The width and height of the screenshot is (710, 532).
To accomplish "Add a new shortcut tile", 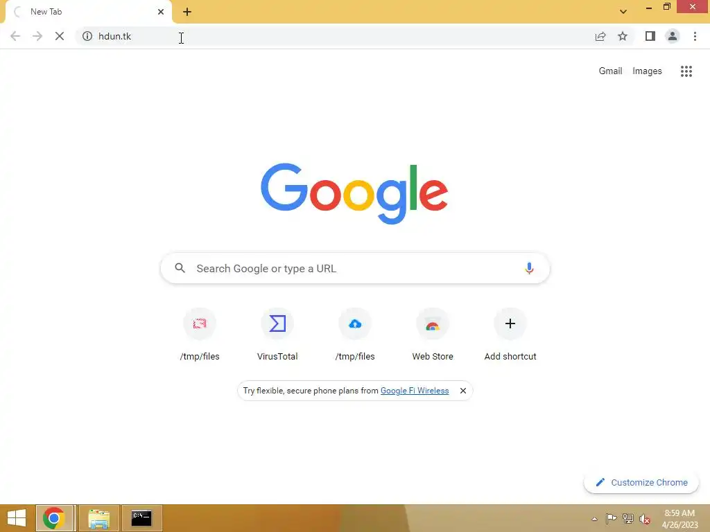I will (510, 335).
